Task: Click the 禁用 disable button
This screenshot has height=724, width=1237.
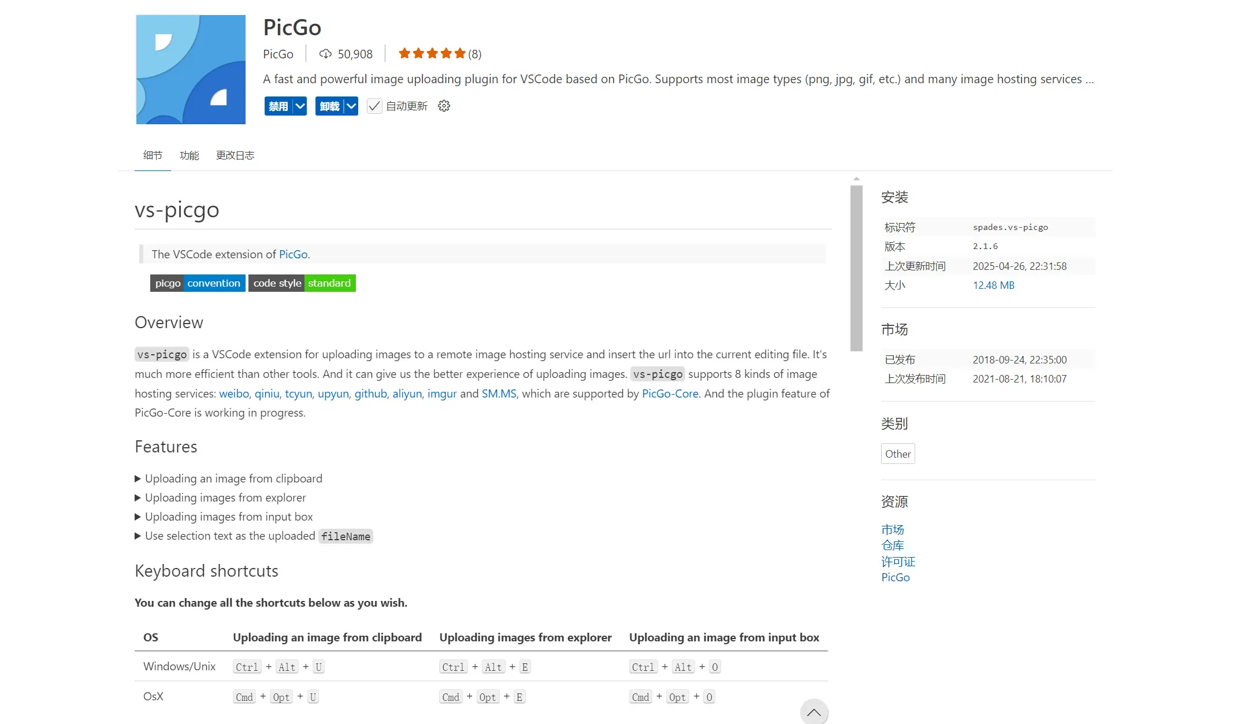Action: pyautogui.click(x=278, y=106)
